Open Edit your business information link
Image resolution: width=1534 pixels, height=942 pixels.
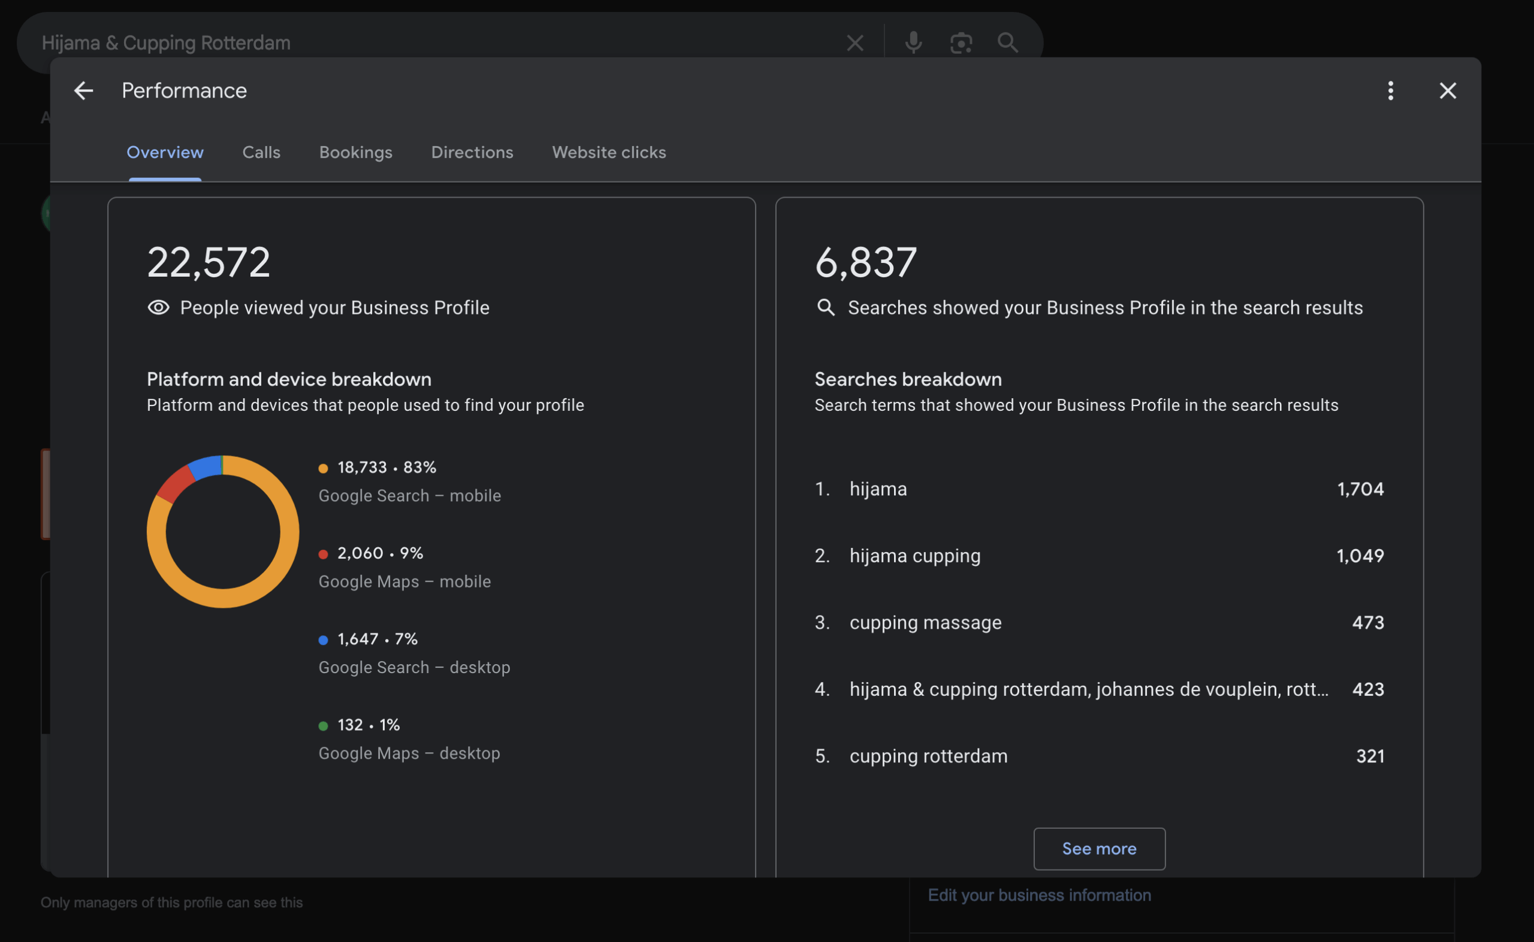[1038, 895]
